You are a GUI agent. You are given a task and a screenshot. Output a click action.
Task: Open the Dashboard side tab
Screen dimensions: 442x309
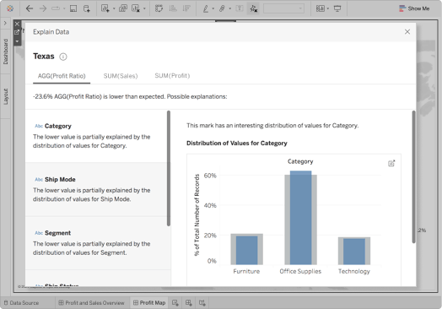[5, 51]
